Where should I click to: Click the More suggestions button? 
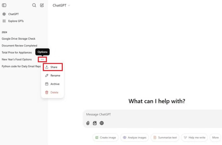click(x=215, y=137)
